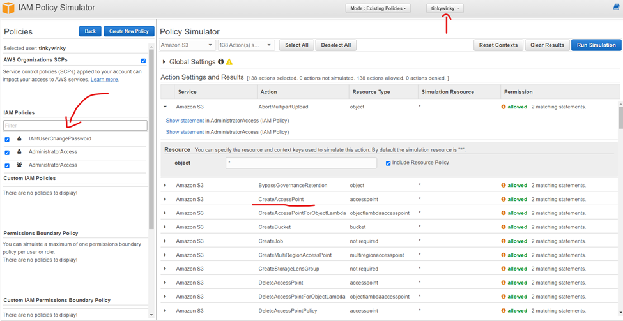Image resolution: width=623 pixels, height=321 pixels.
Task: Uncheck the IAMUserChangePassword policy checkbox
Action: click(7, 140)
